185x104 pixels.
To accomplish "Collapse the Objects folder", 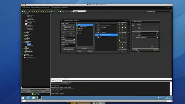I will click(x=23, y=43).
